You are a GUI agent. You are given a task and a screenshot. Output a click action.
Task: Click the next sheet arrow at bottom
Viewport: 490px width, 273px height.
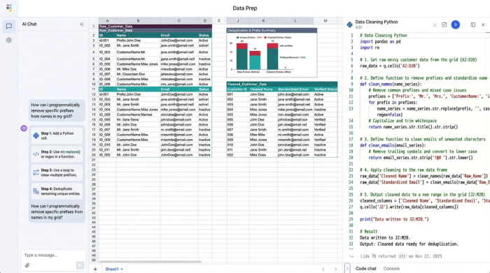click(x=335, y=269)
